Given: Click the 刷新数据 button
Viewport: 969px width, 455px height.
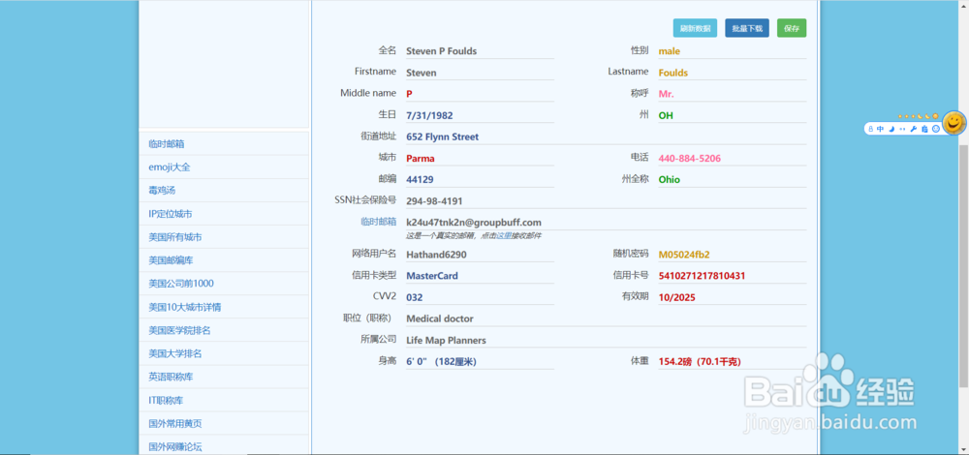Looking at the screenshot, I should tap(695, 28).
